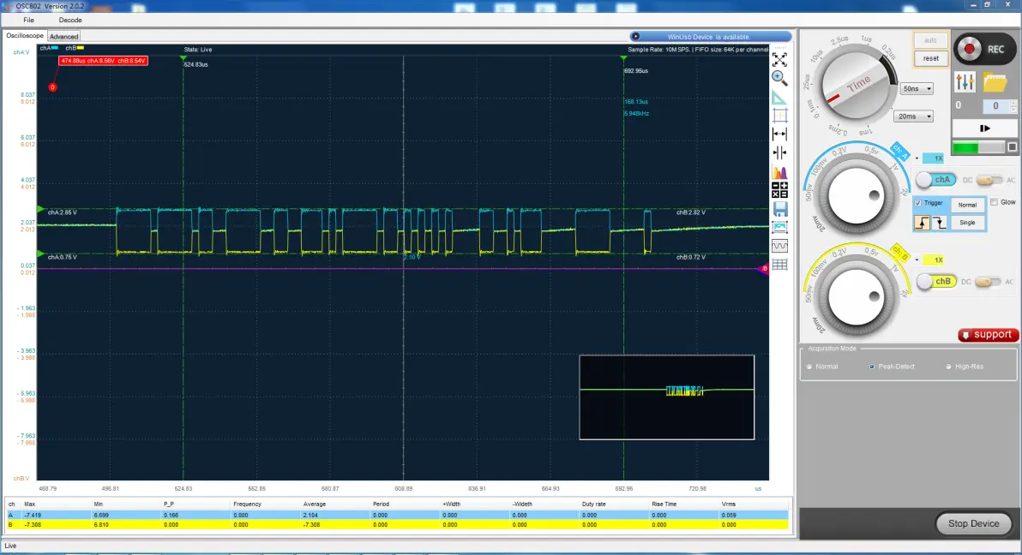Expand the chA 1X probe dropdown
1022x555 pixels.
click(917, 158)
